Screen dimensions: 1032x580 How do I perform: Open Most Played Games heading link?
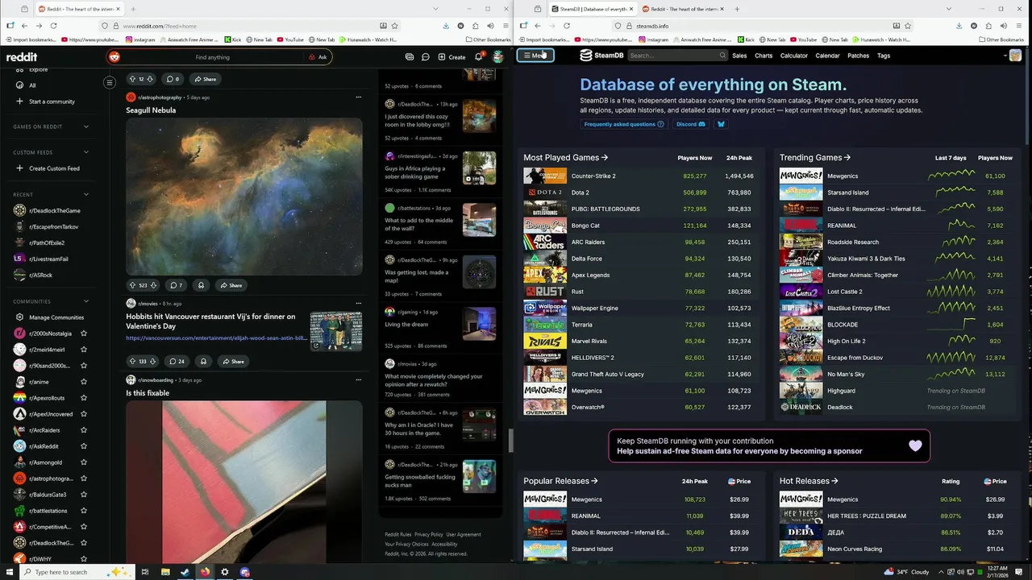(x=566, y=158)
